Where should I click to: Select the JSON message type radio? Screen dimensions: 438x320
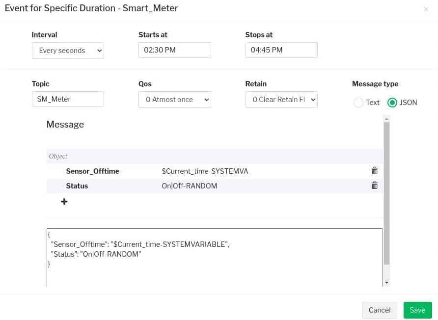point(392,103)
